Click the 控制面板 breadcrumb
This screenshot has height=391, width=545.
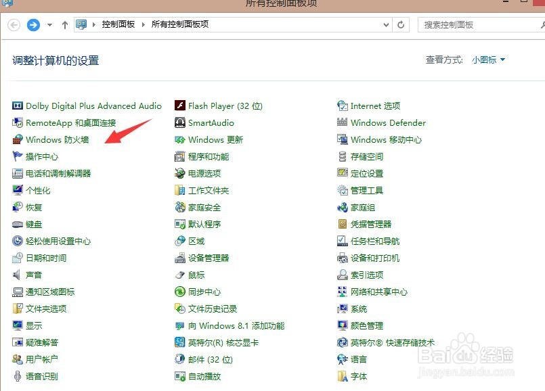(118, 24)
